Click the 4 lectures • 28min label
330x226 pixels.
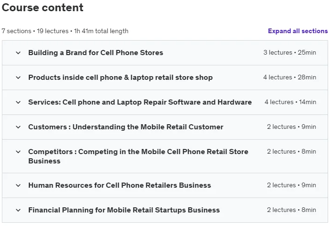click(289, 78)
